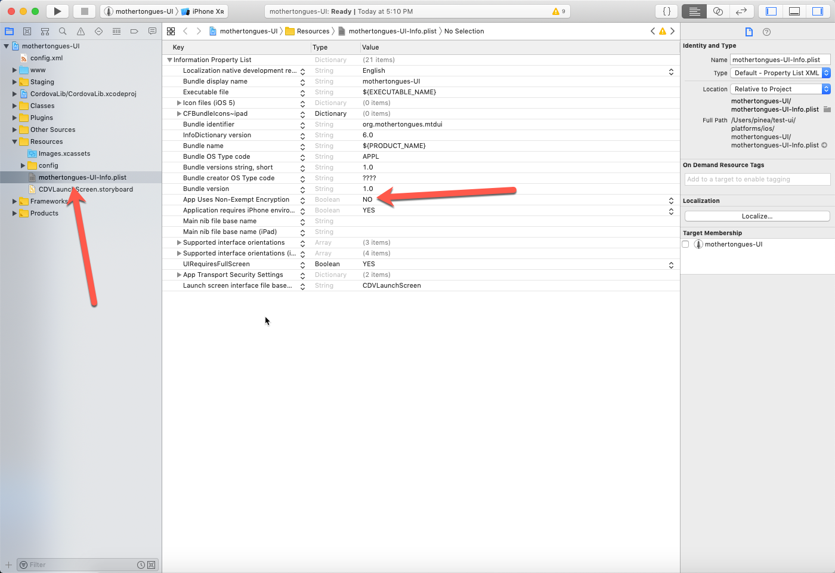Expand App Transport Security Settings
The image size is (835, 573).
[x=179, y=275]
